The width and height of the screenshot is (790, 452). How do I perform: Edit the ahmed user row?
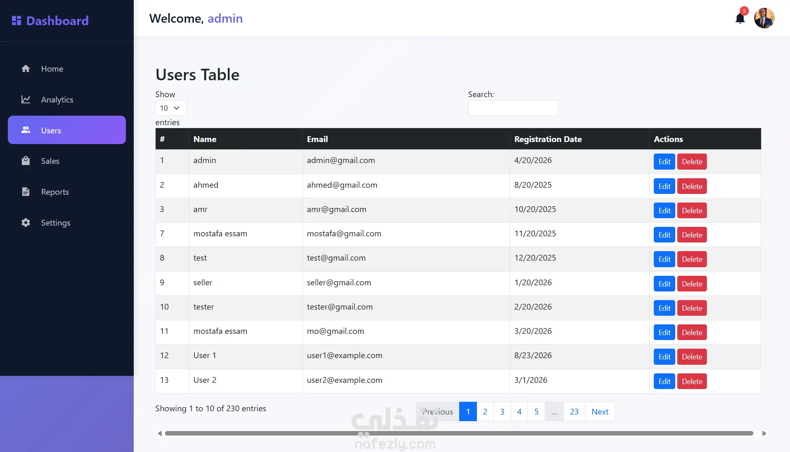click(665, 186)
